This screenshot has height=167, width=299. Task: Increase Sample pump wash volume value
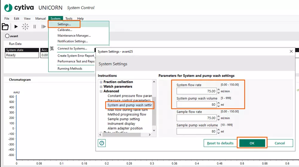219,130
